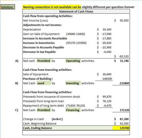Viewport: 142px width, 138px height.
Task: Click investing total -115860
Action: click(x=124, y=83)
